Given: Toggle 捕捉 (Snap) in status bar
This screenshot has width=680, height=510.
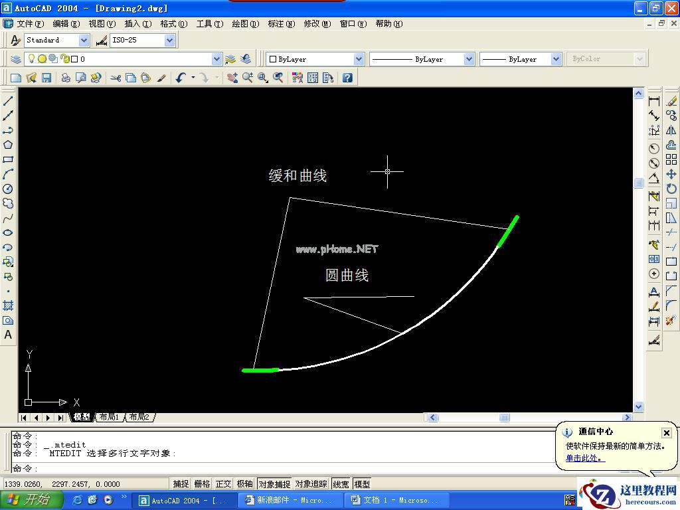Looking at the screenshot, I should click(181, 484).
